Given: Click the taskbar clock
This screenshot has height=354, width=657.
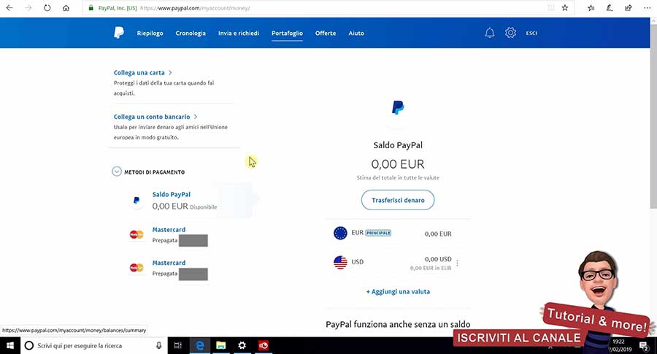Looking at the screenshot, I should click(x=619, y=346).
